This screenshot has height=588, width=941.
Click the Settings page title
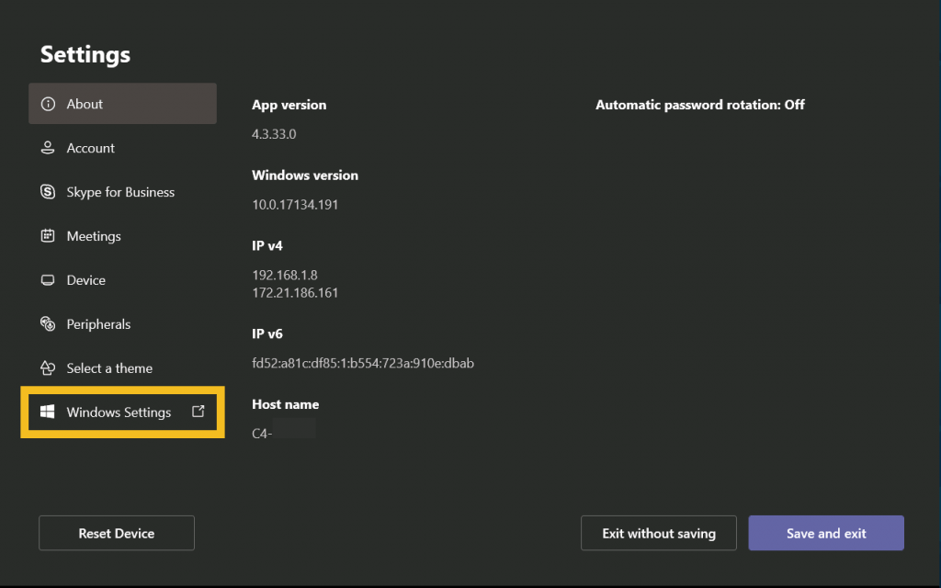click(85, 54)
